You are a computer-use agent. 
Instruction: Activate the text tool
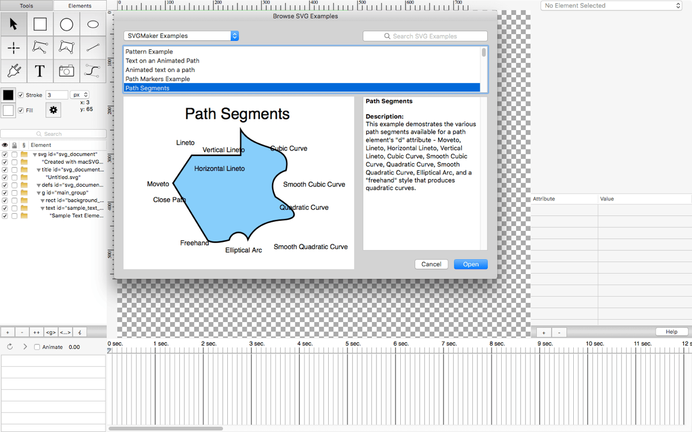click(x=40, y=71)
